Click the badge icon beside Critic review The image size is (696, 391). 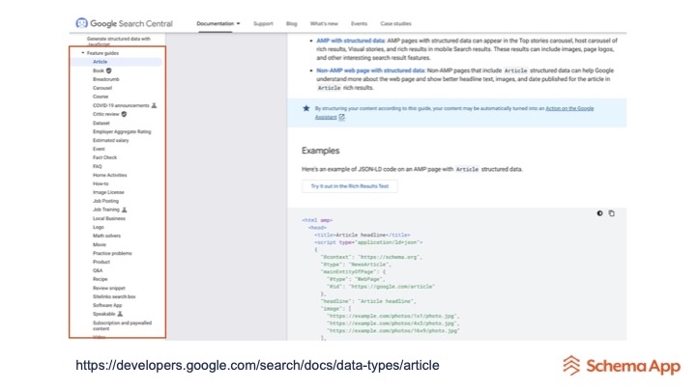tap(124, 114)
